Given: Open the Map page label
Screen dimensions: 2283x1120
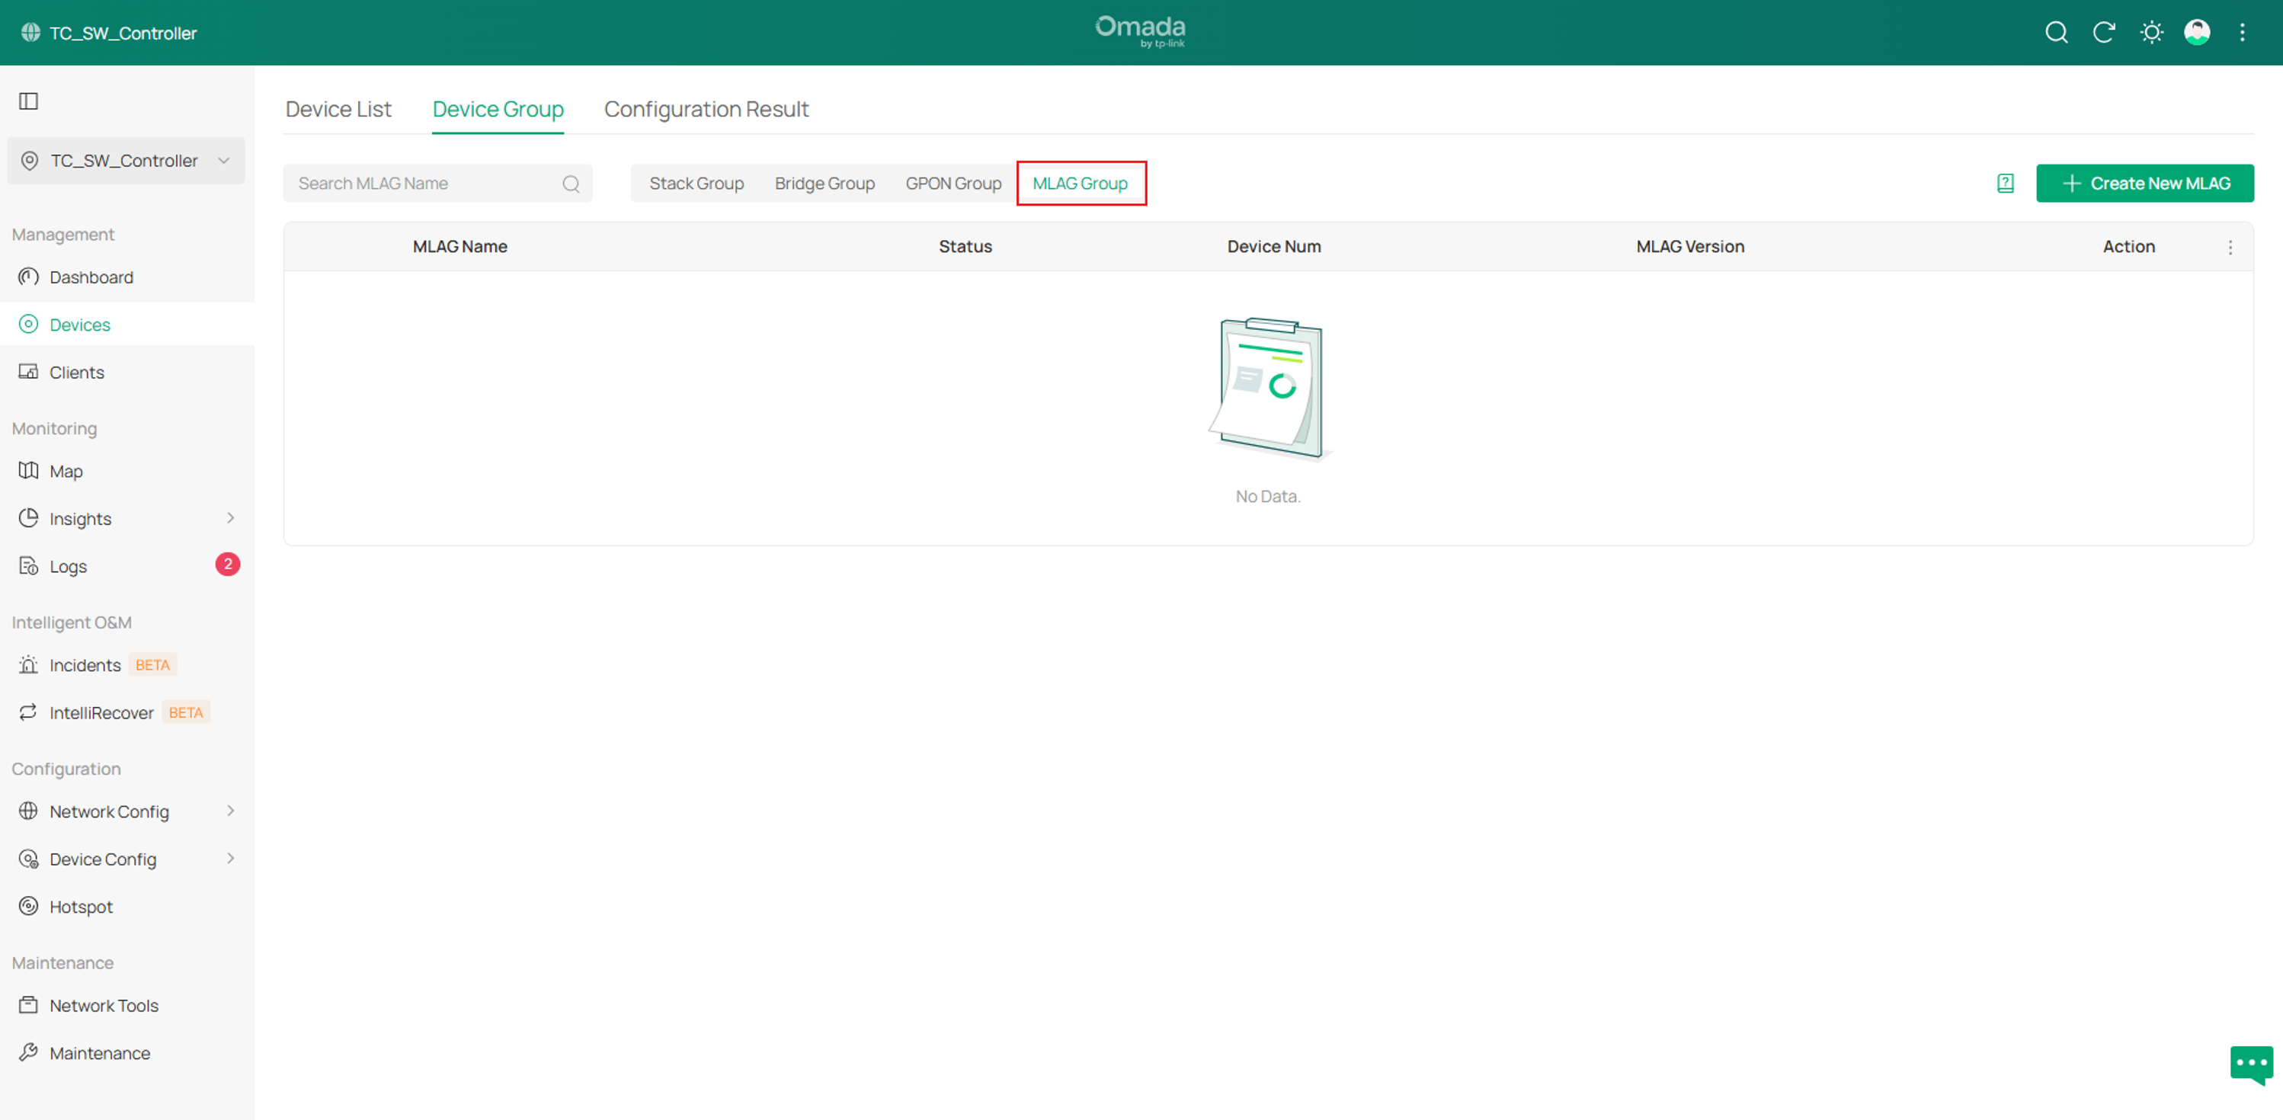Looking at the screenshot, I should click(66, 472).
